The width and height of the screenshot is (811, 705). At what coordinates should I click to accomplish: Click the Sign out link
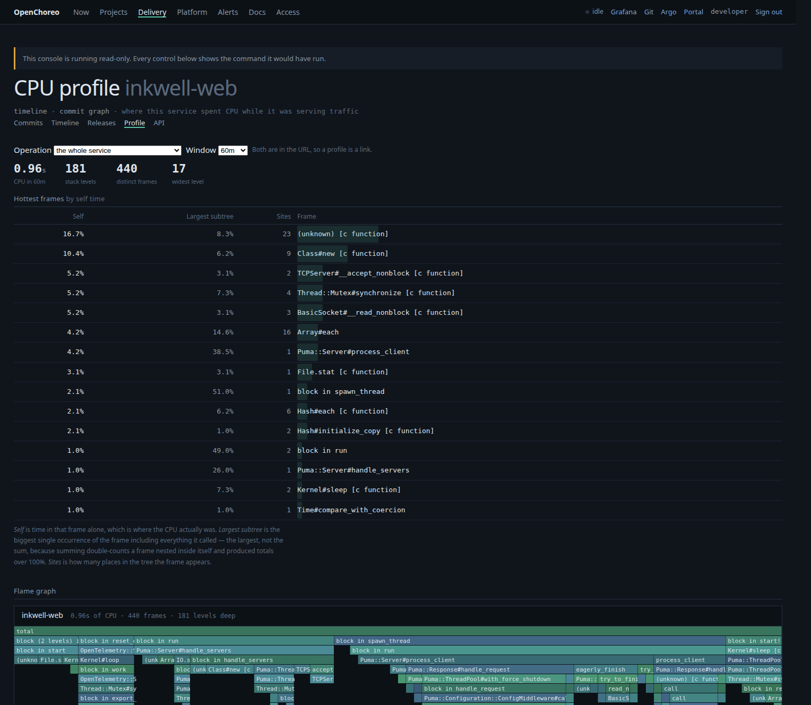(769, 12)
